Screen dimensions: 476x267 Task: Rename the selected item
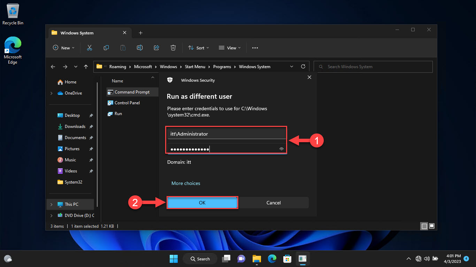139,48
